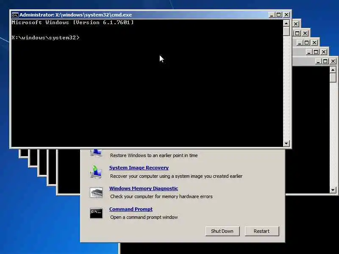Click the Shut Down button
Screen dimensions: 339x254
tap(222, 231)
